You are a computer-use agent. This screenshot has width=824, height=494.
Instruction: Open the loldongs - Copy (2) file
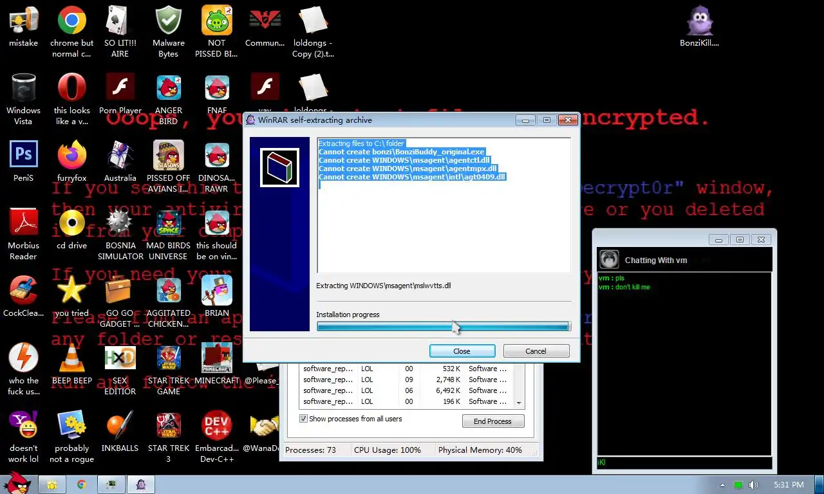point(313,32)
